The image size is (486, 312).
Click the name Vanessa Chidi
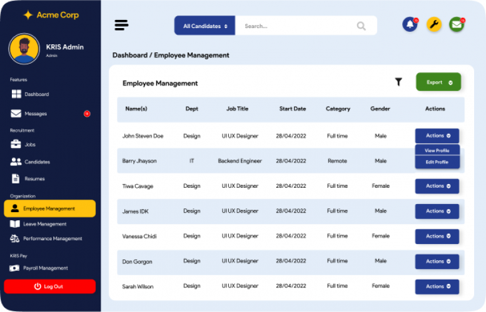[x=139, y=236]
